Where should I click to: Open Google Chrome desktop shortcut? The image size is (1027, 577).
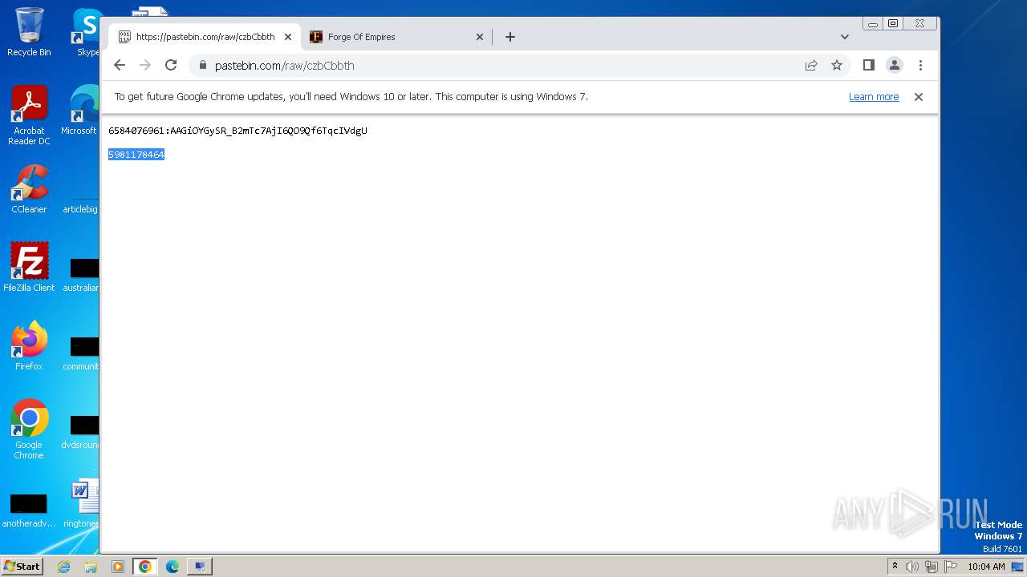pyautogui.click(x=29, y=430)
